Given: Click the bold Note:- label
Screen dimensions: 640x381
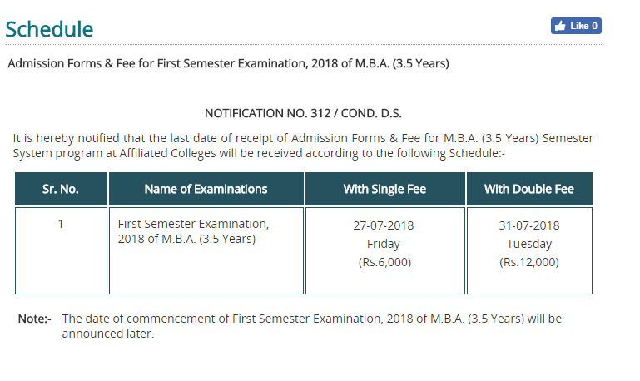Looking at the screenshot, I should coord(35,319).
